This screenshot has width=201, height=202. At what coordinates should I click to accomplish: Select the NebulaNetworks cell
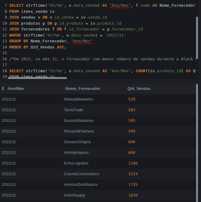(x=78, y=99)
